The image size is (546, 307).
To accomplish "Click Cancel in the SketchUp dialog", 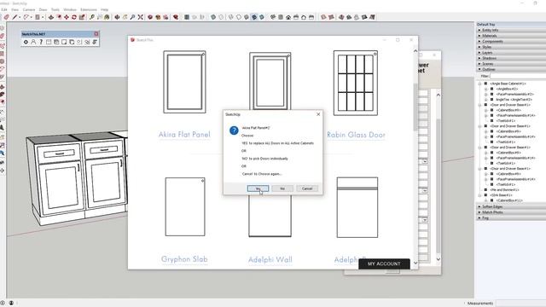I will point(307,188).
